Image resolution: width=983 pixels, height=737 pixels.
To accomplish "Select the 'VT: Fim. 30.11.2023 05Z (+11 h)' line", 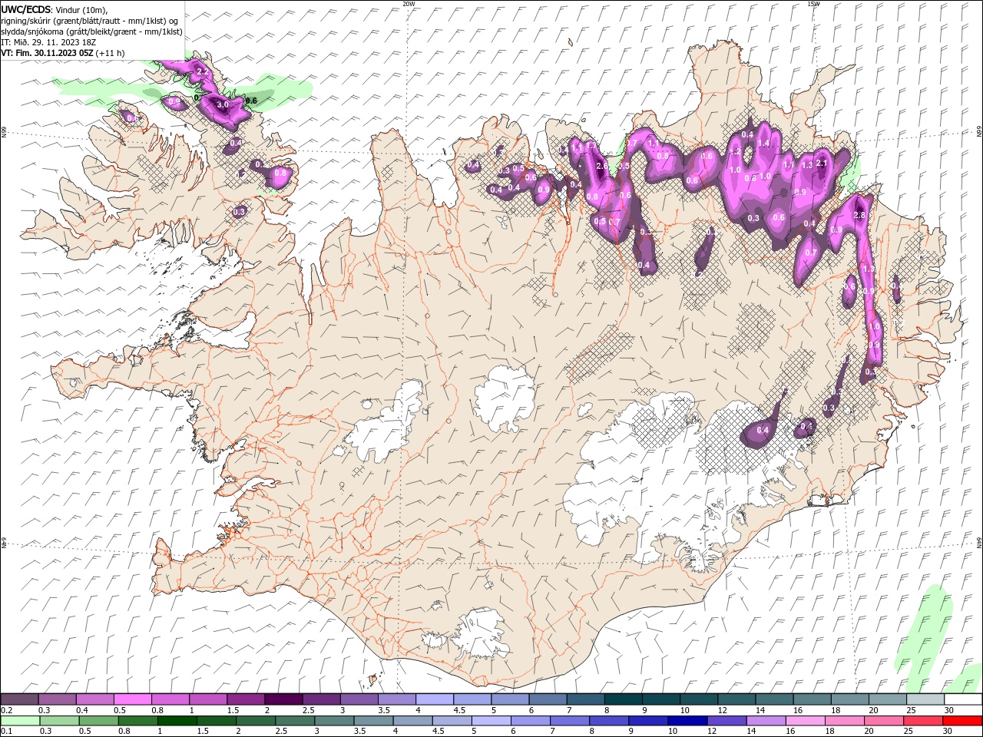I will pyautogui.click(x=63, y=53).
